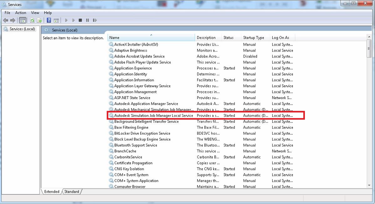Click the Forward navigation arrow

12,20
